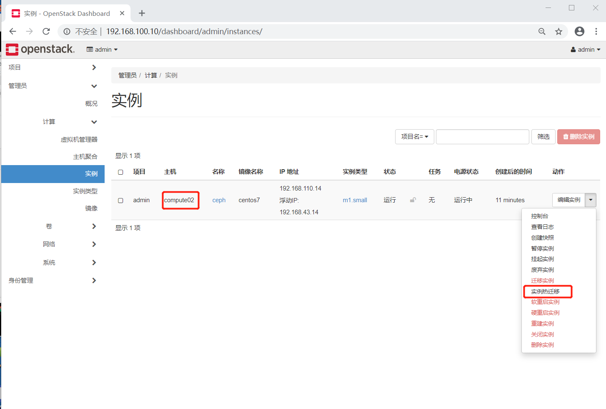Image resolution: width=606 pixels, height=409 pixels.
Task: Bookmark this page with the star icon
Action: [558, 31]
